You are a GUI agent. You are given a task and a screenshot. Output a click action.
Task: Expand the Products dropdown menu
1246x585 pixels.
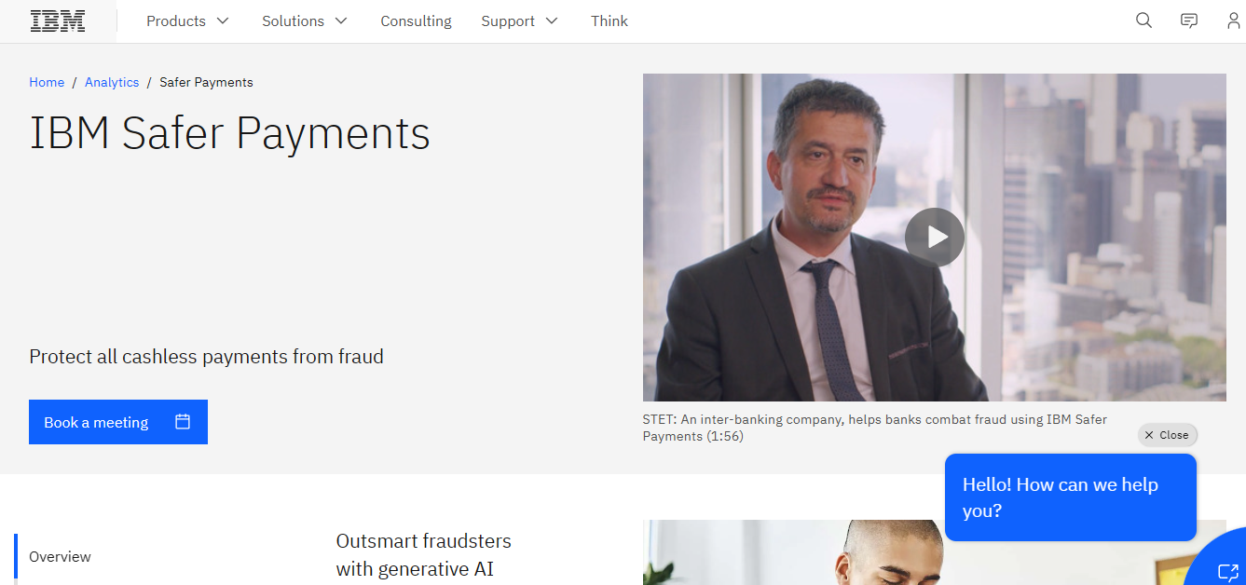click(x=187, y=20)
